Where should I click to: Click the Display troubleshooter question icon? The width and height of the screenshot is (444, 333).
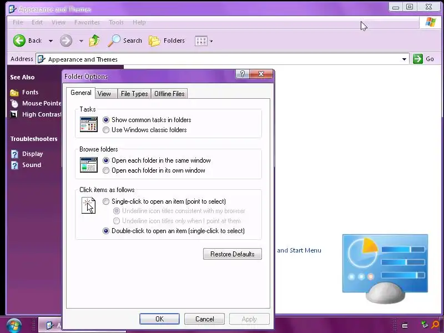click(14, 154)
